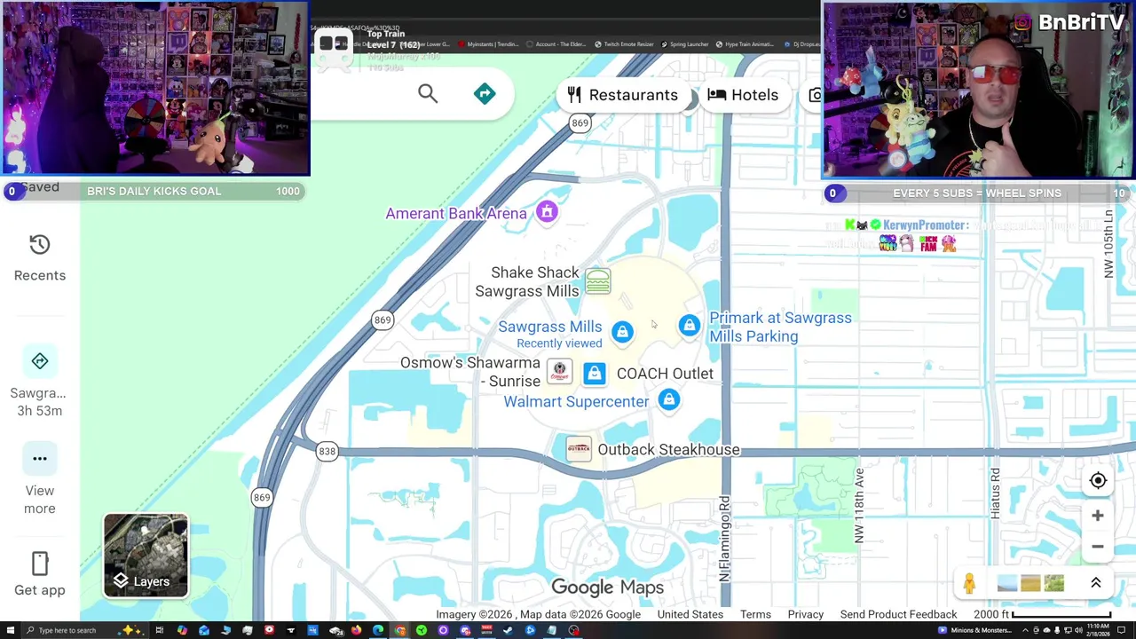Click the 838 route shield

(327, 451)
